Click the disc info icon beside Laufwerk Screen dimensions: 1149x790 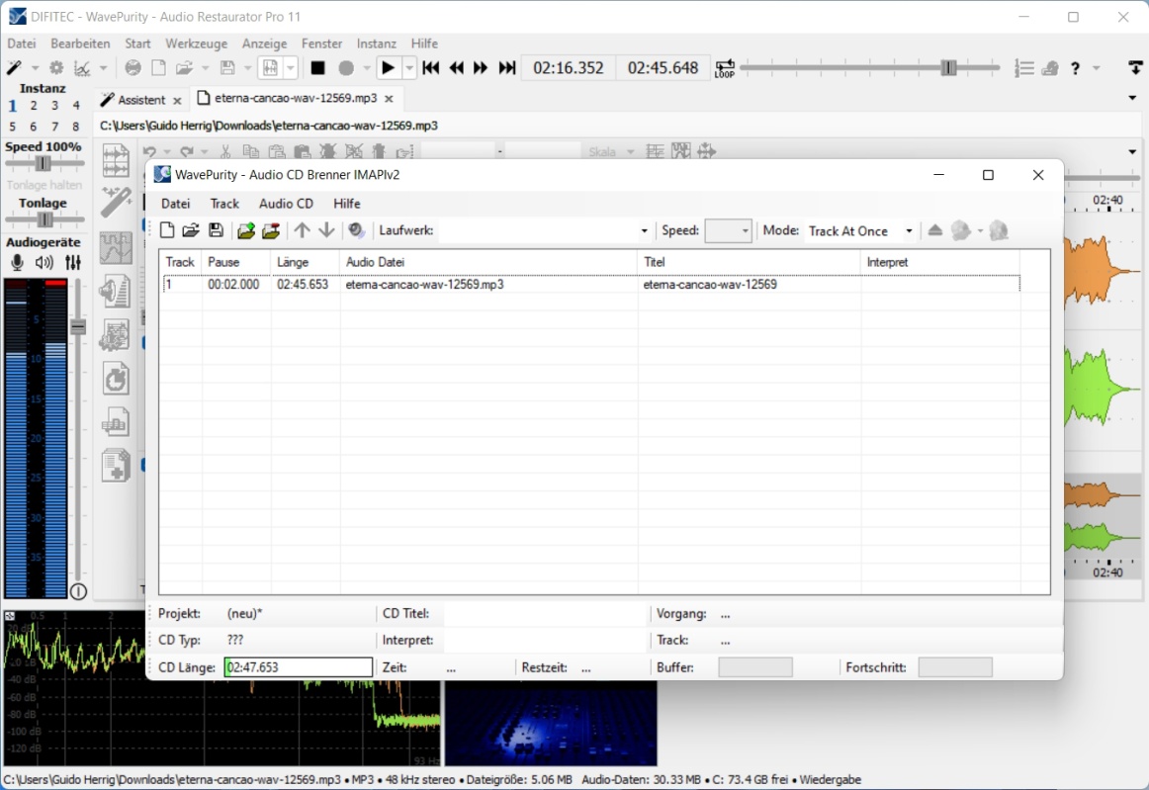[357, 230]
